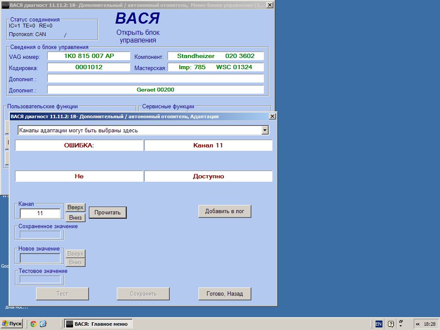
Task: Close the Адаптация dialog window
Action: (x=272, y=116)
